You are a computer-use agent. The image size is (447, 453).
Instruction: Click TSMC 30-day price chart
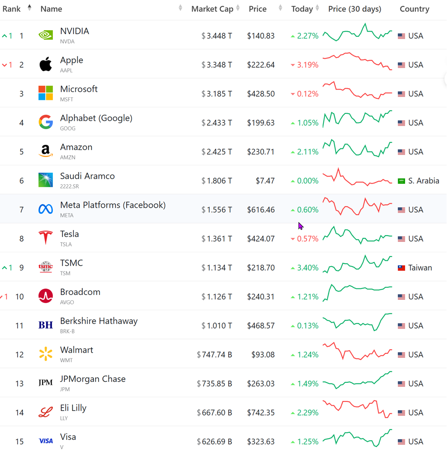(357, 264)
